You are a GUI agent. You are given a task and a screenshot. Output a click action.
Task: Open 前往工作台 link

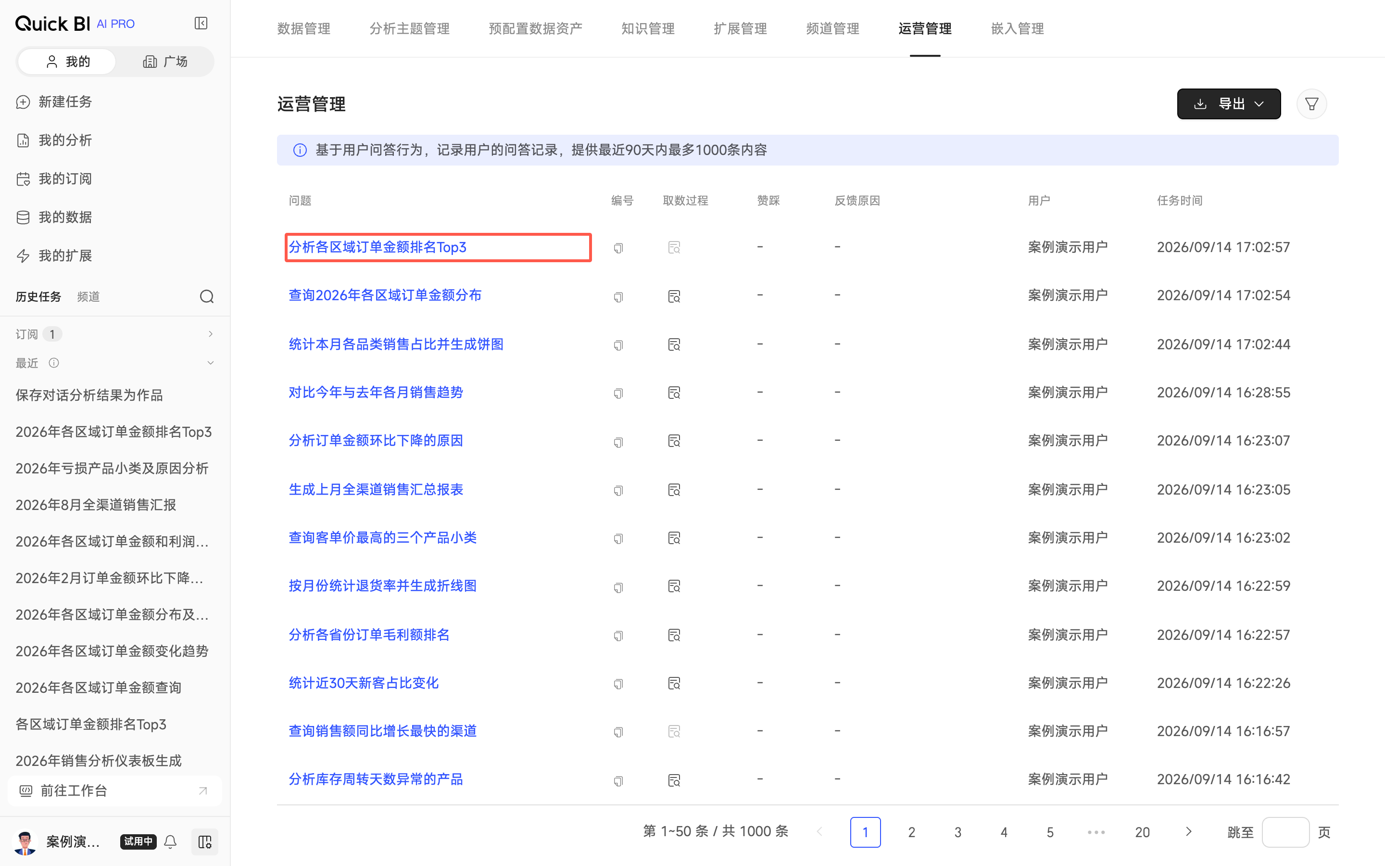tap(115, 791)
